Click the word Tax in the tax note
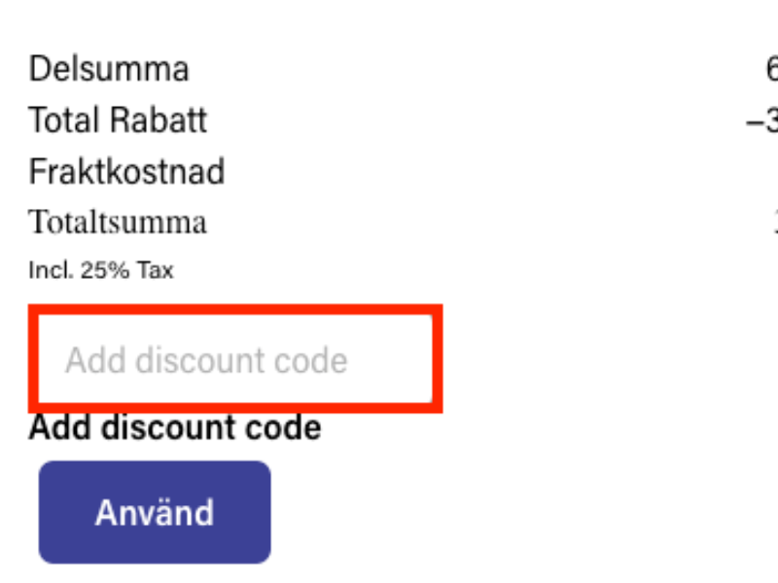The width and height of the screenshot is (778, 583). coord(154,270)
